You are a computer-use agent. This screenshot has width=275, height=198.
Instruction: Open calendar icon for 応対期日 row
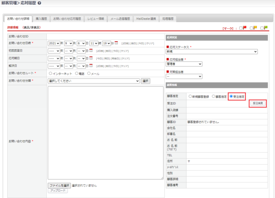(x=91, y=58)
